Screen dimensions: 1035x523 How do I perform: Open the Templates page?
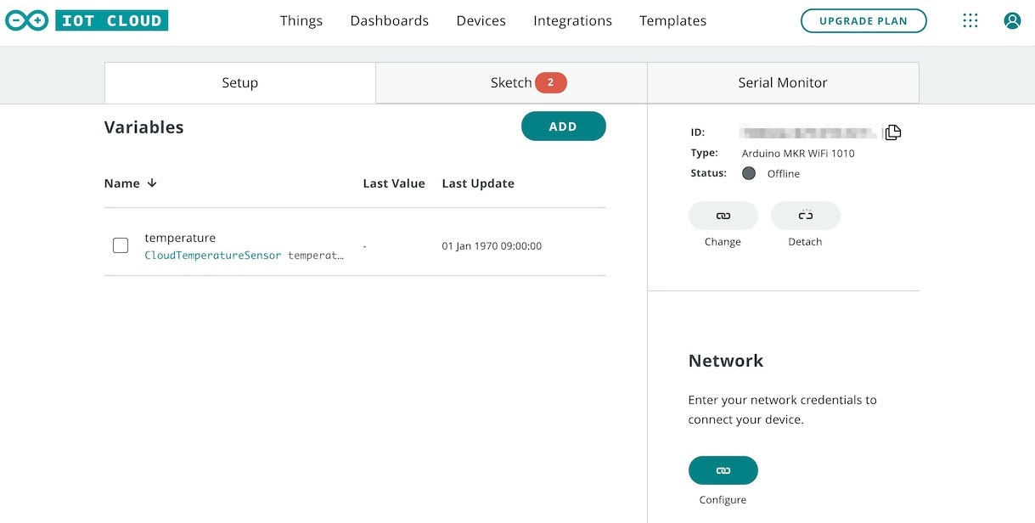[672, 21]
